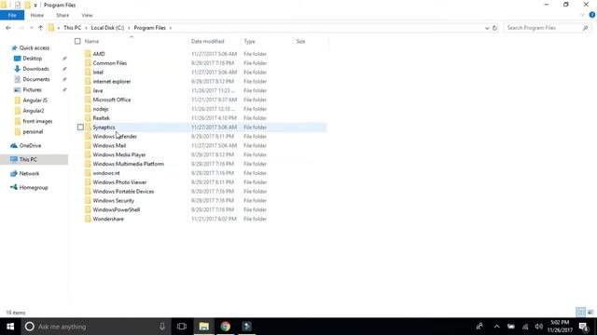Go back with the back arrow
This screenshot has height=335, width=597.
(x=8, y=28)
